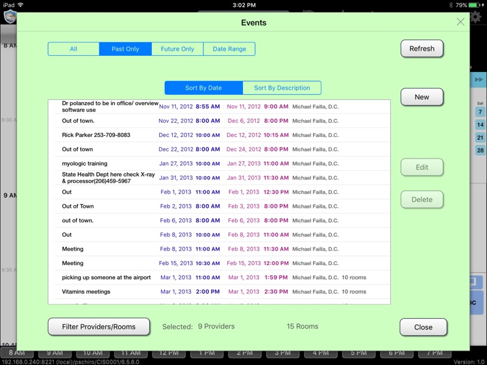The image size is (487, 365).
Task: Select the 'Out' Feb 1, 2013 event
Action: click(219, 192)
